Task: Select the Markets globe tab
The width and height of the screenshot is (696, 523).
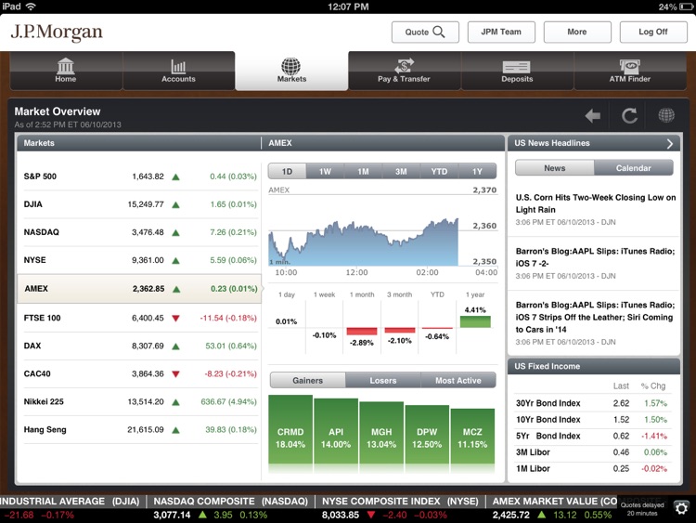Action: 291,71
